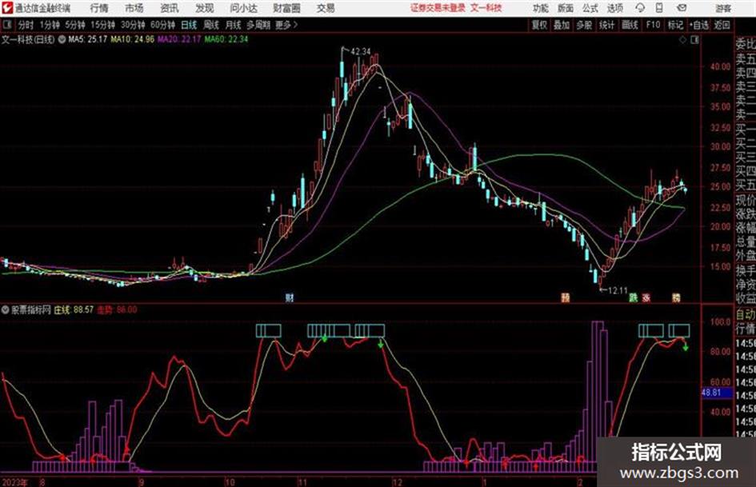Open the 功能 menu
The image size is (756, 487).
click(x=541, y=8)
